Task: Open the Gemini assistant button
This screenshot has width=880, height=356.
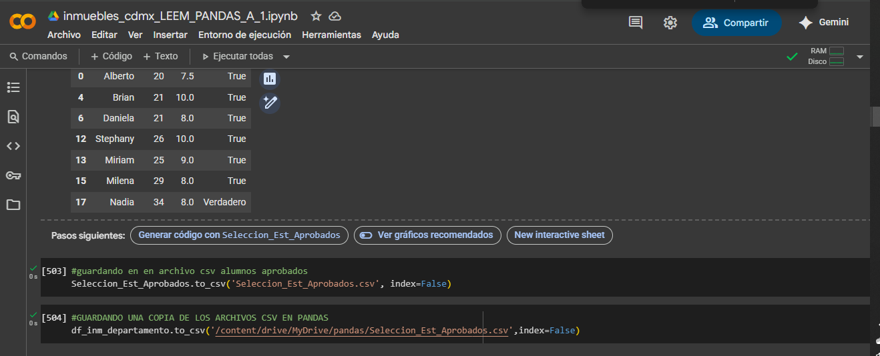Action: 825,23
